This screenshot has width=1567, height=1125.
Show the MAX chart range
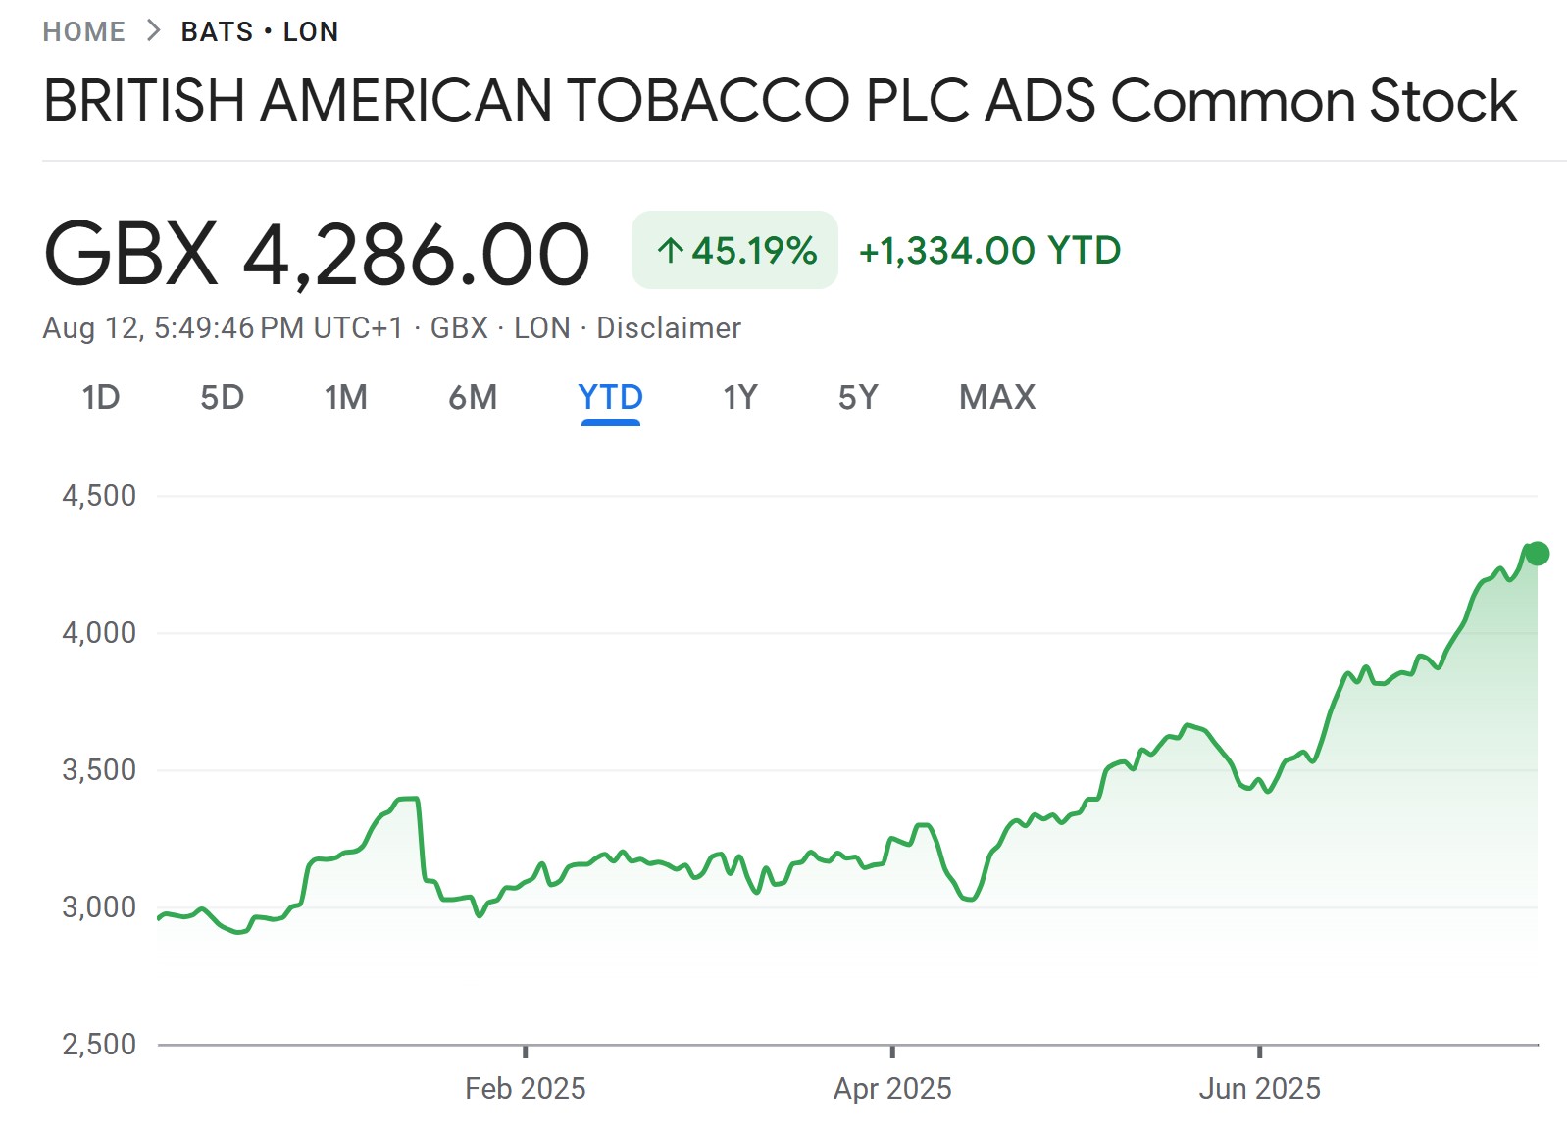(995, 398)
